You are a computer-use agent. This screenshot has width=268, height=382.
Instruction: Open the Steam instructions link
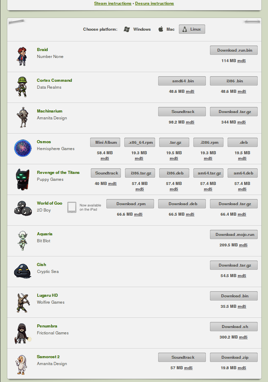113,3
